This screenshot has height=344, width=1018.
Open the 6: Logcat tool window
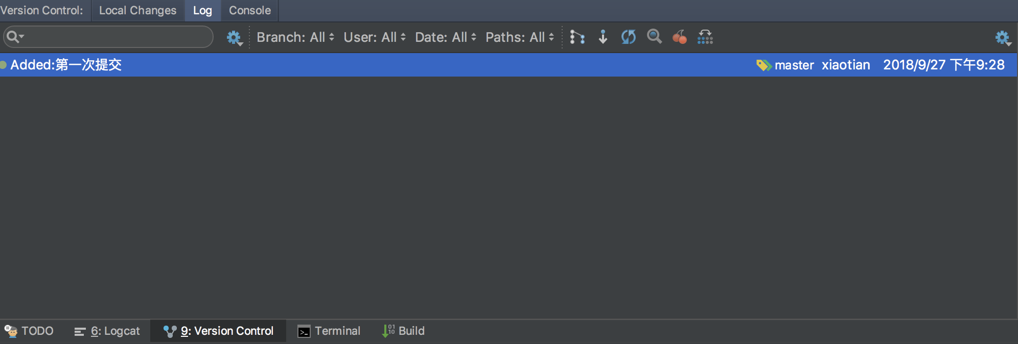(x=107, y=331)
